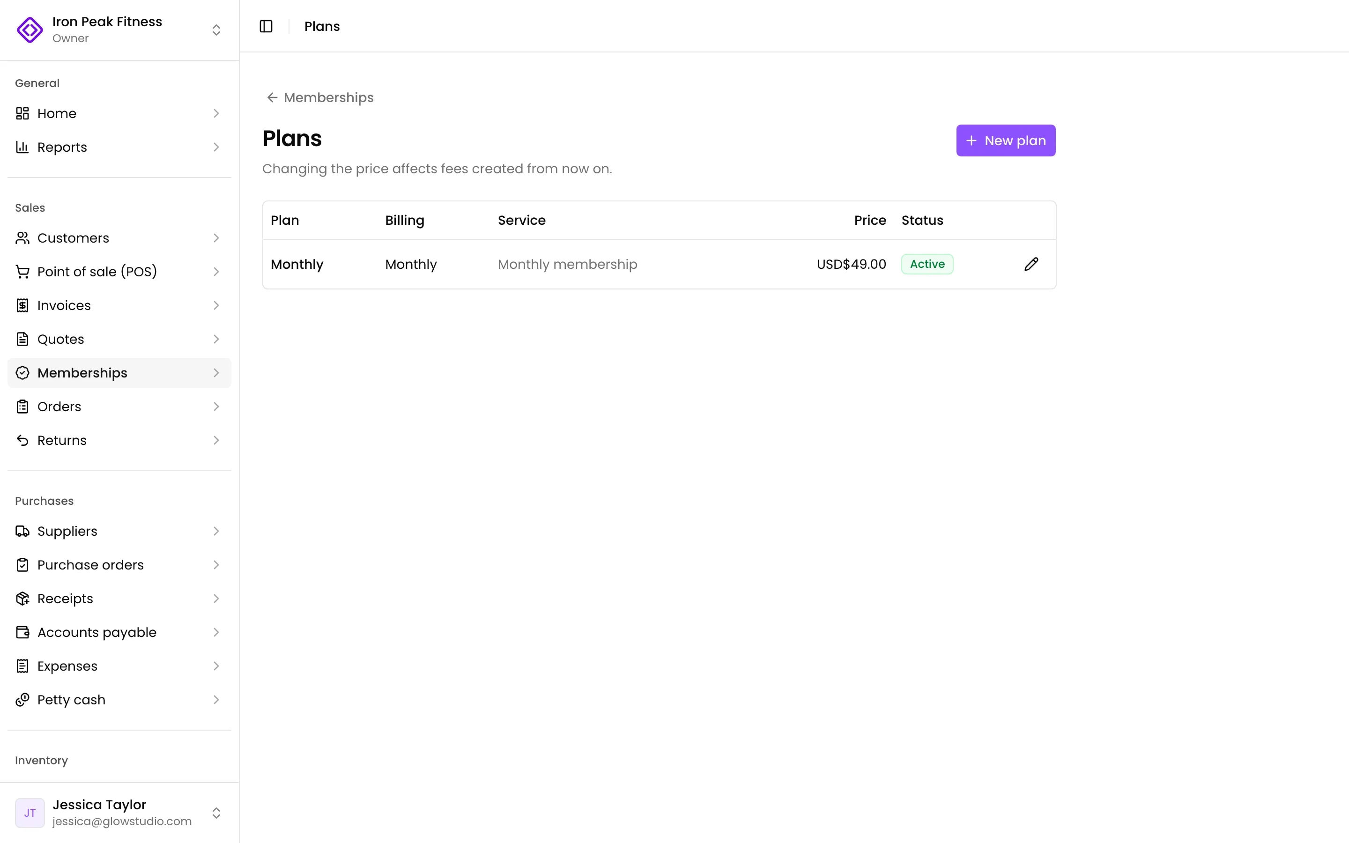Open Orders in the sidebar
Viewport: 1349px width, 843px height.
[x=119, y=407]
